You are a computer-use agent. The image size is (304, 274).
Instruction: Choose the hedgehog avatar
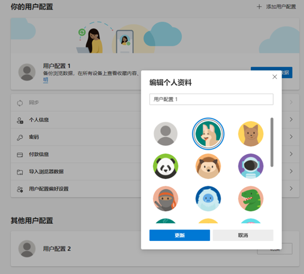[208, 166]
